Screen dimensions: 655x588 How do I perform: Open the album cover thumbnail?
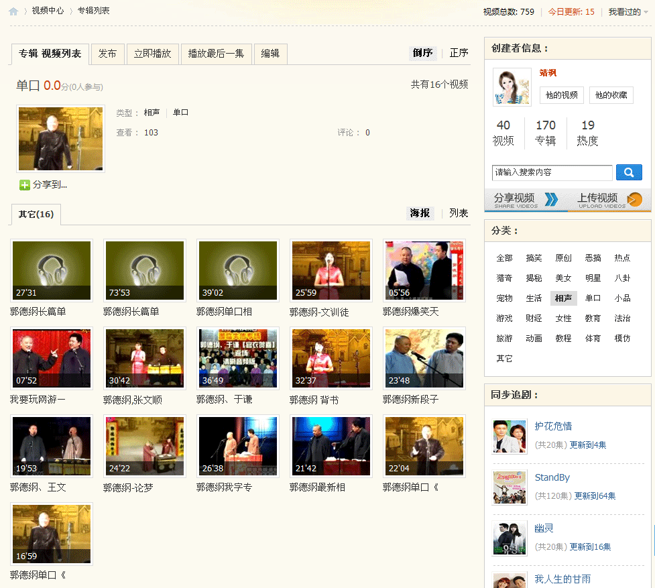click(60, 139)
